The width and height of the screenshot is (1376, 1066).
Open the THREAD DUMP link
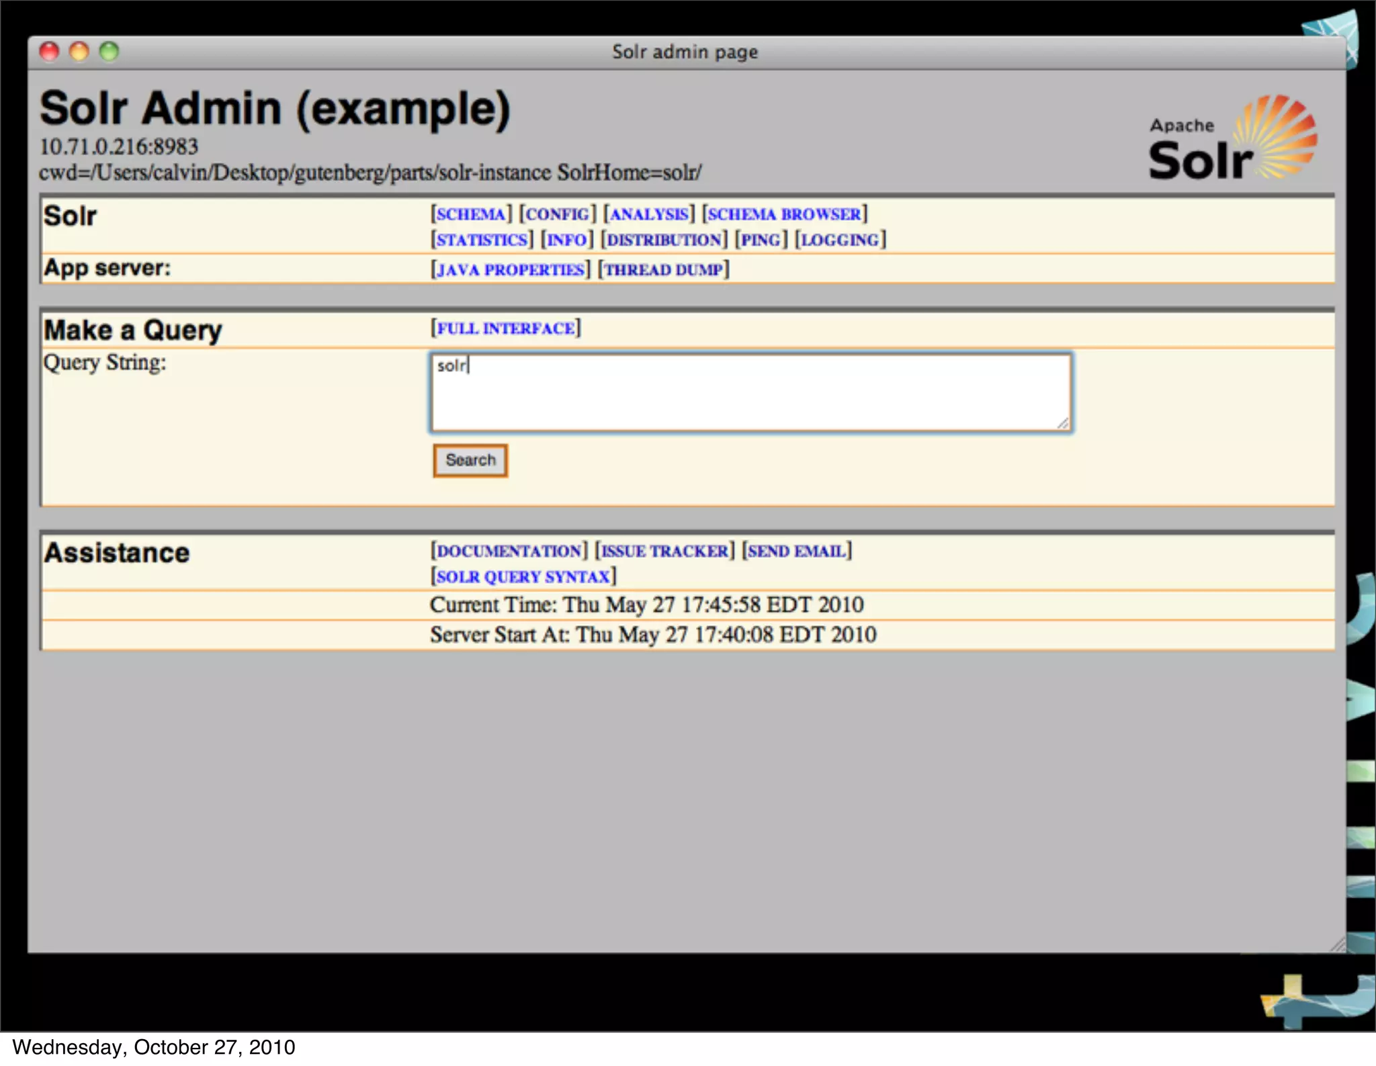coord(663,270)
